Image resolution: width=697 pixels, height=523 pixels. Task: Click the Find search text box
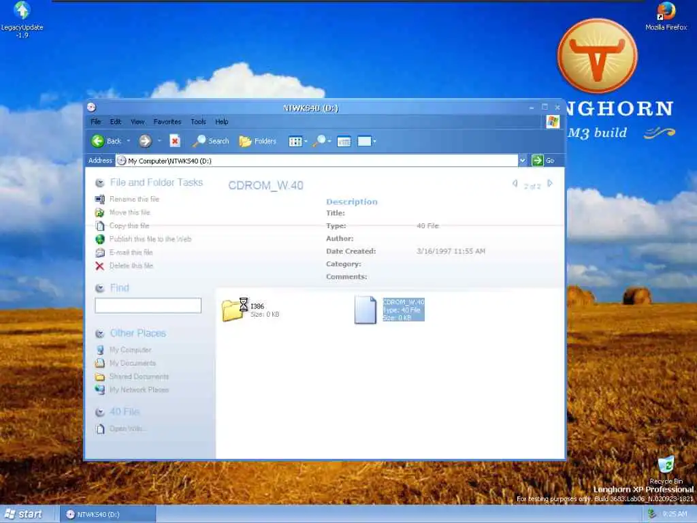[x=148, y=306]
